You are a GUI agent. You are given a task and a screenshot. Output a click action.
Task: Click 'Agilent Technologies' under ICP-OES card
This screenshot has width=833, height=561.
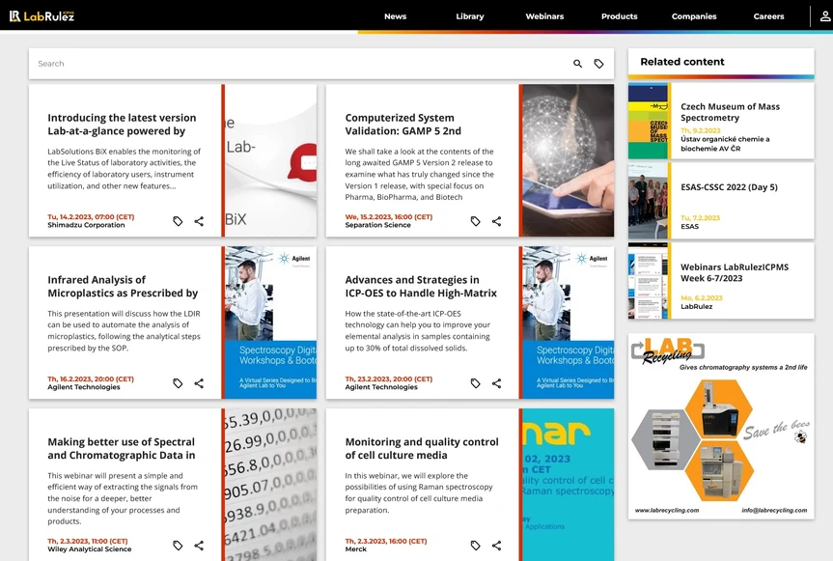[x=381, y=387]
